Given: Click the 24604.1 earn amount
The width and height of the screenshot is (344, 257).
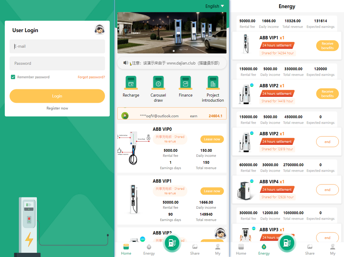Looking at the screenshot, I should (215, 116).
